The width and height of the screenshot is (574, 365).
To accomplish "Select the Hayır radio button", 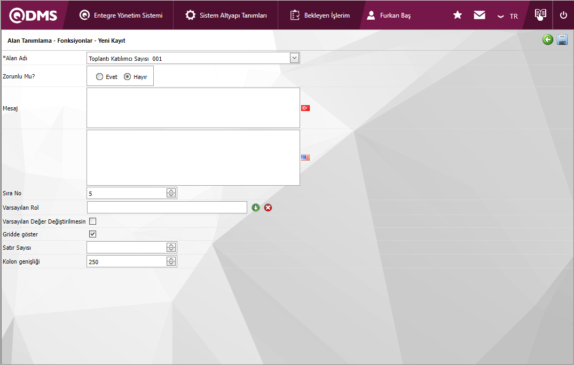I will (128, 77).
